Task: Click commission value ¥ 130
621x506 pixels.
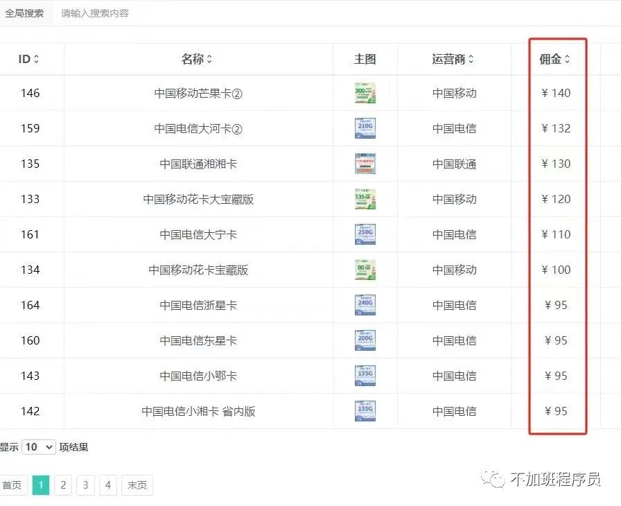Action: (x=556, y=164)
